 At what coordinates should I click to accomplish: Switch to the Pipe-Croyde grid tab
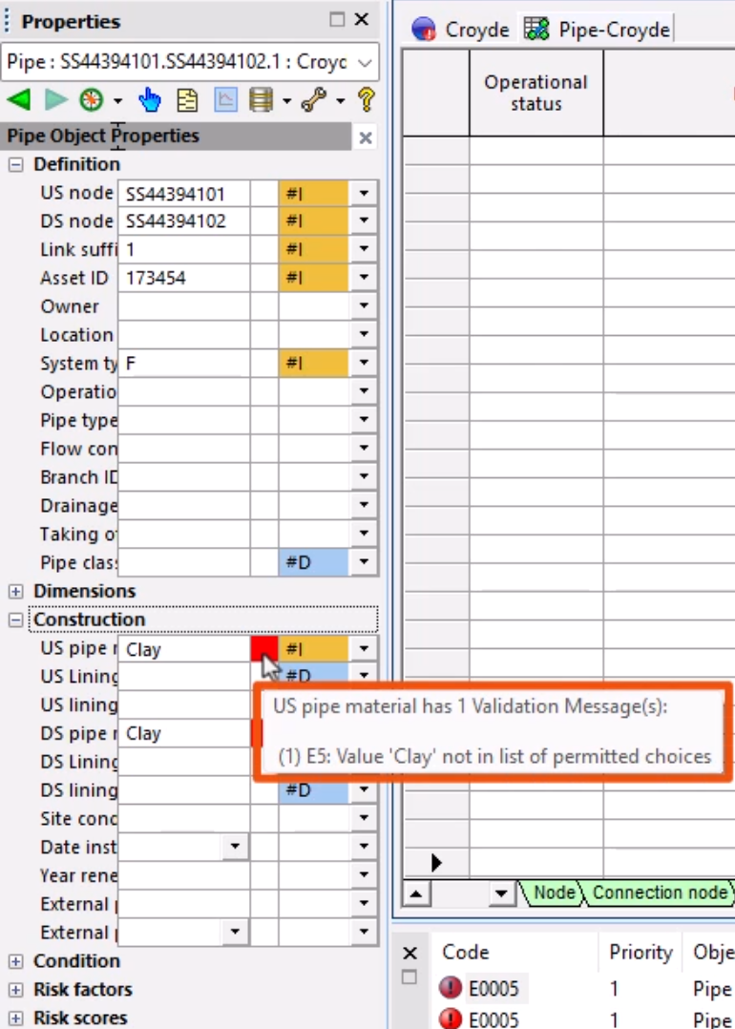pos(597,30)
